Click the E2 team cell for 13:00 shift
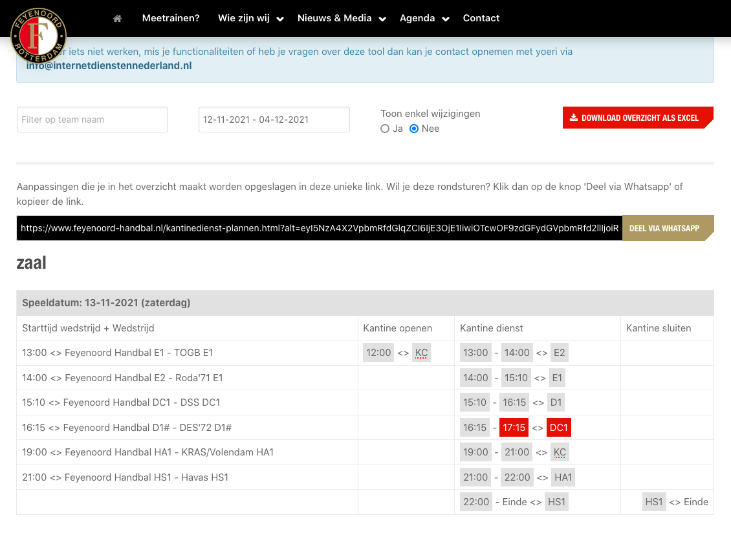This screenshot has height=533, width=731. coord(559,353)
